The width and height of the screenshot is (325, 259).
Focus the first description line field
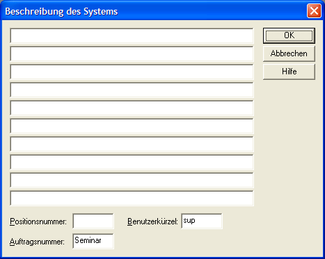tap(132, 35)
